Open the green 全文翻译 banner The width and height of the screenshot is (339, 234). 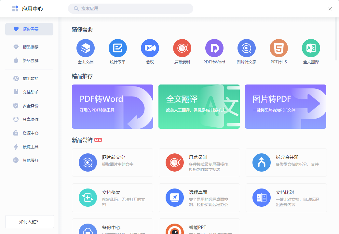point(199,107)
